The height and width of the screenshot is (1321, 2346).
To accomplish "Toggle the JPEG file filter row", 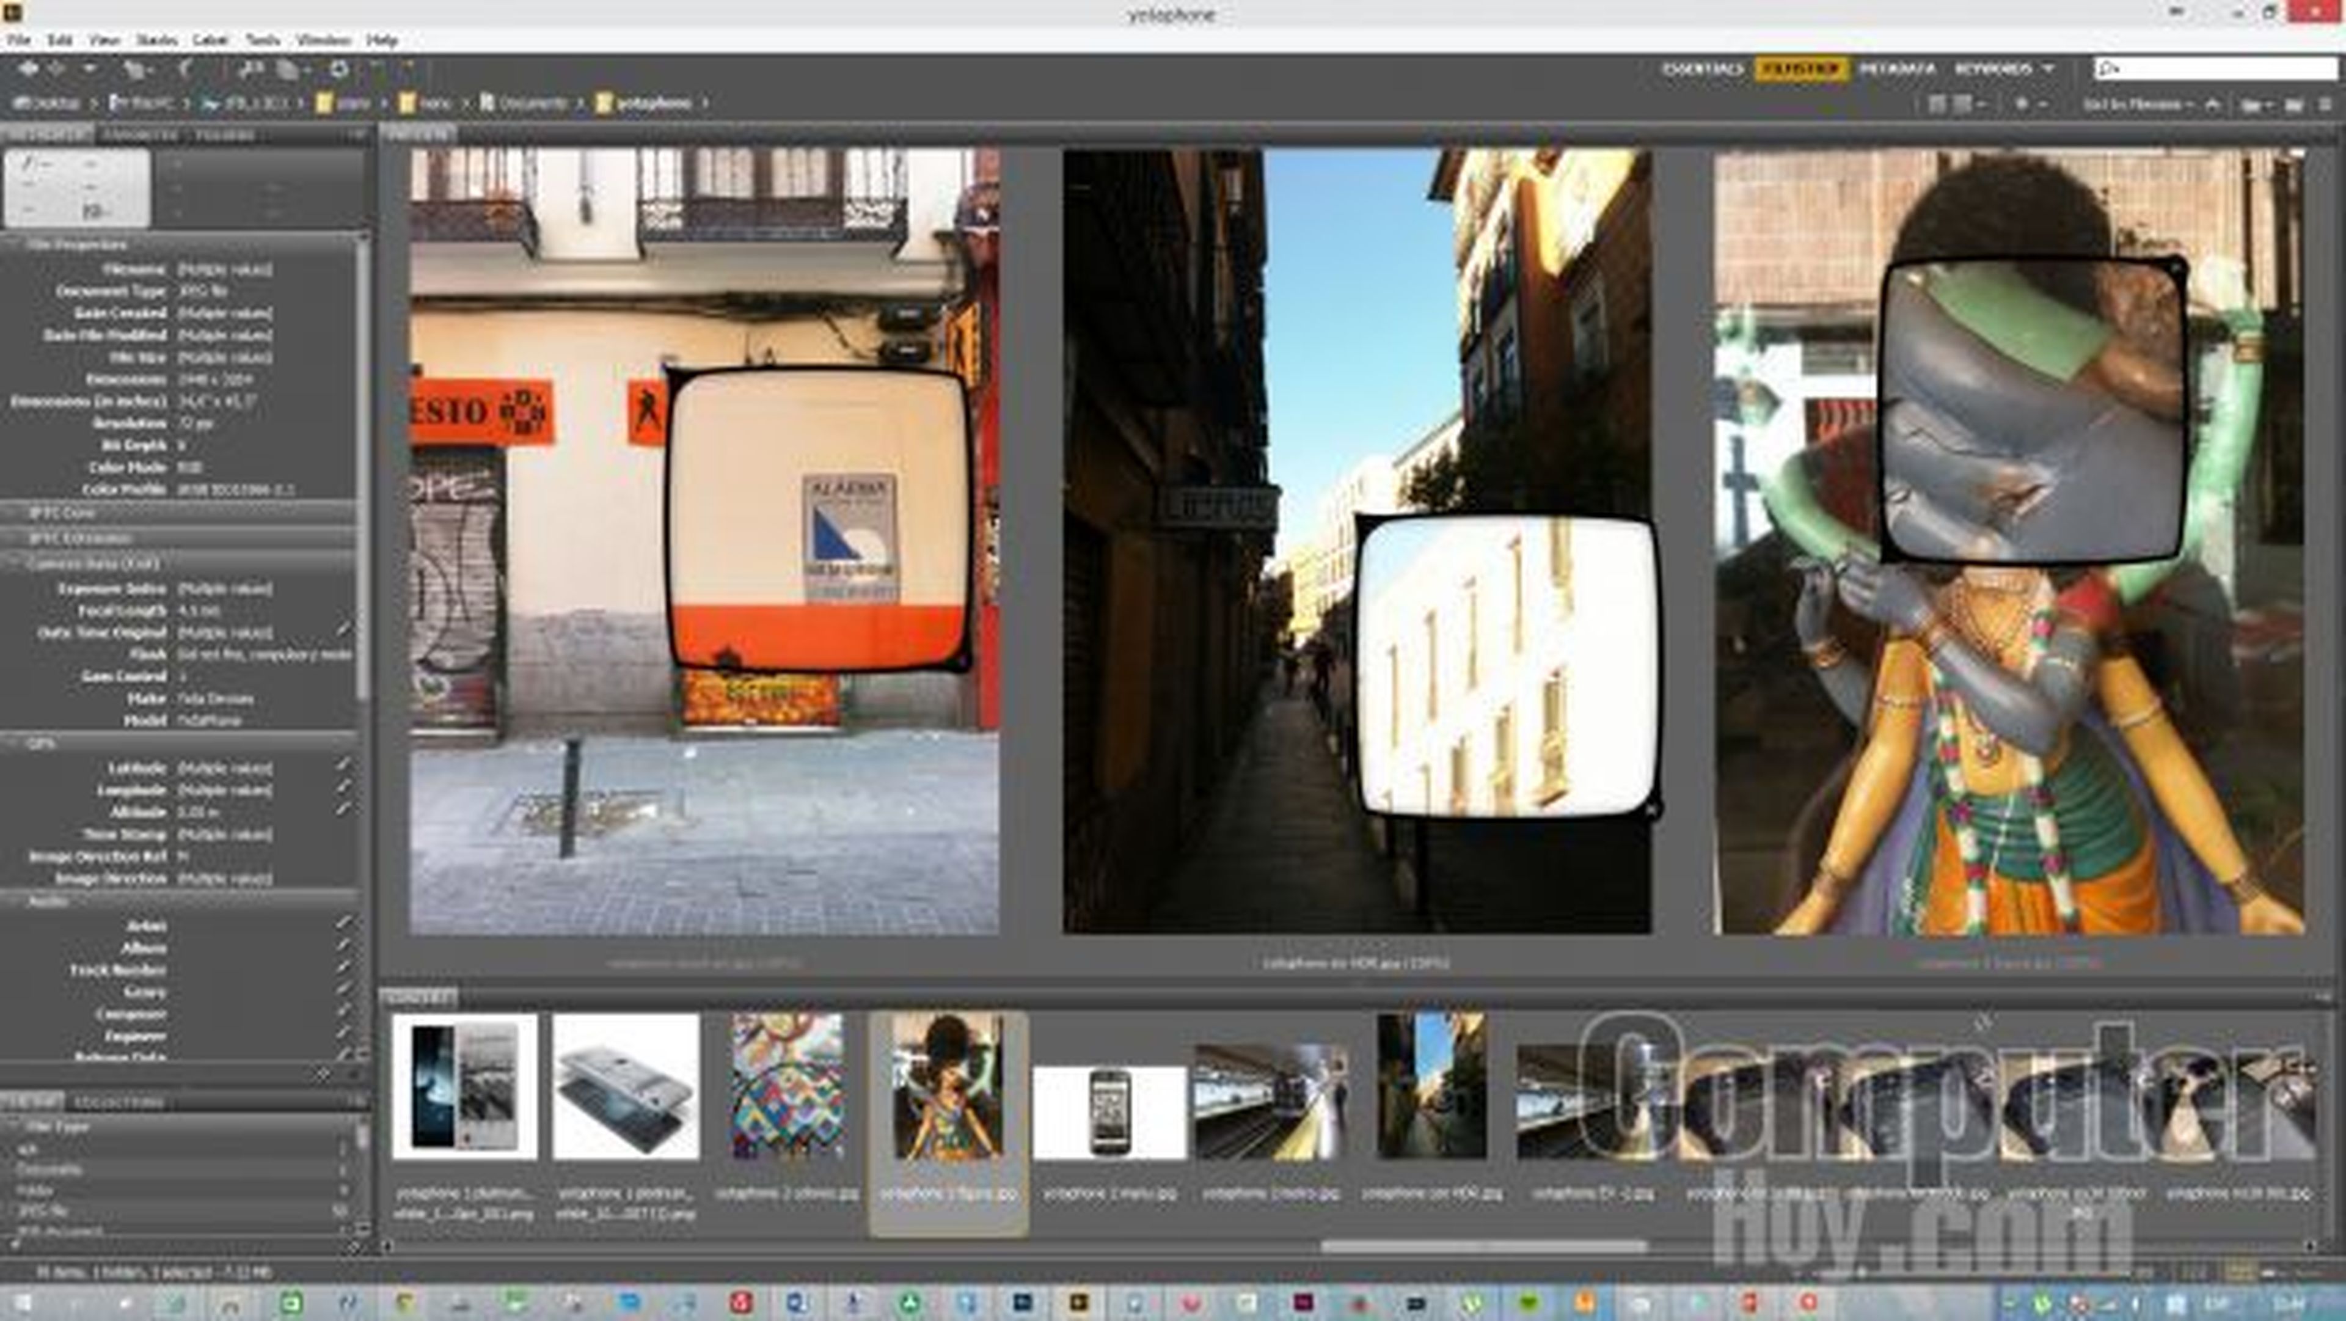I will click(x=178, y=1211).
